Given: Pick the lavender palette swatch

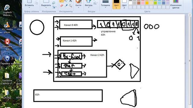Looking at the screenshot, I should click(168, 3).
